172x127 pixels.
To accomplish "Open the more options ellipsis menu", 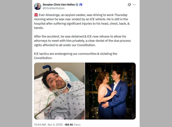I will coord(134,5).
